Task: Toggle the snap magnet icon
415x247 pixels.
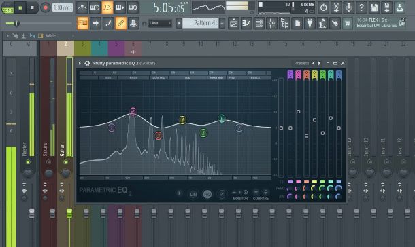Action: [144, 24]
